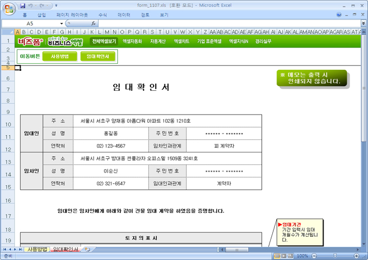Click the Undo arrow in quick access toolbar
Screen dimensions: 368x260
[31, 5]
